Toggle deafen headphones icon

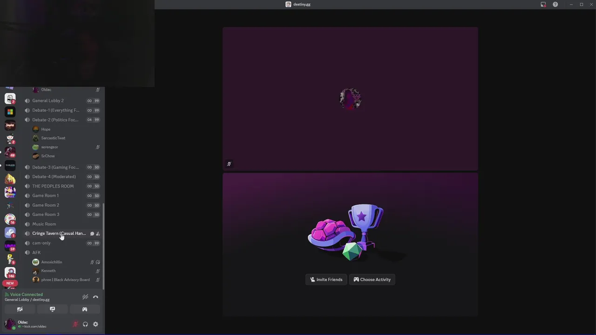85,324
